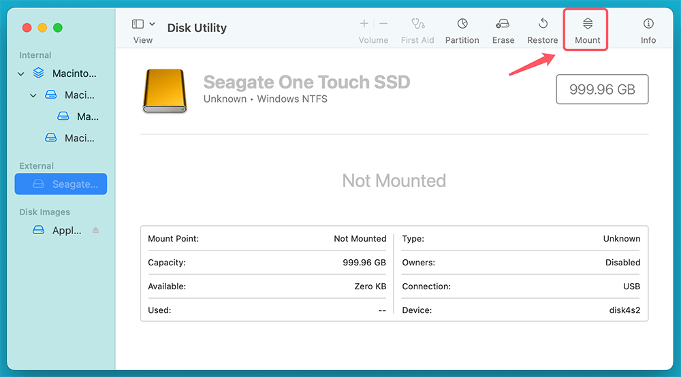Click the add volume plus icon
Screen dimensions: 681x377
pos(364,24)
